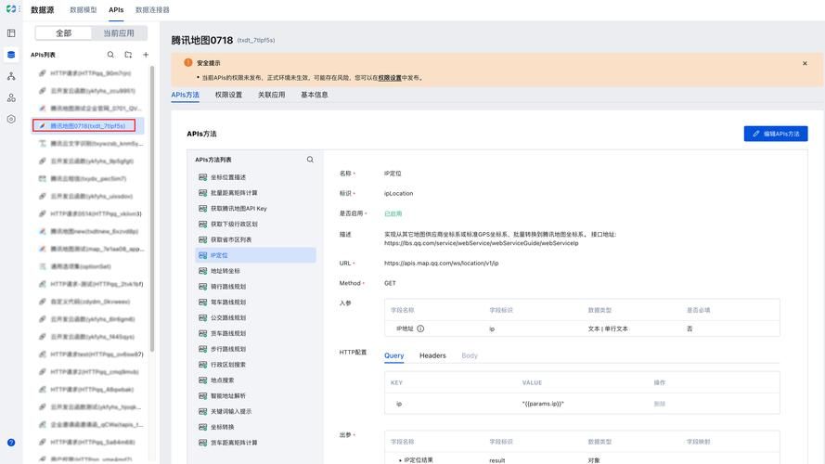Select the 通用选项(optionSet) item in API list

(87, 266)
